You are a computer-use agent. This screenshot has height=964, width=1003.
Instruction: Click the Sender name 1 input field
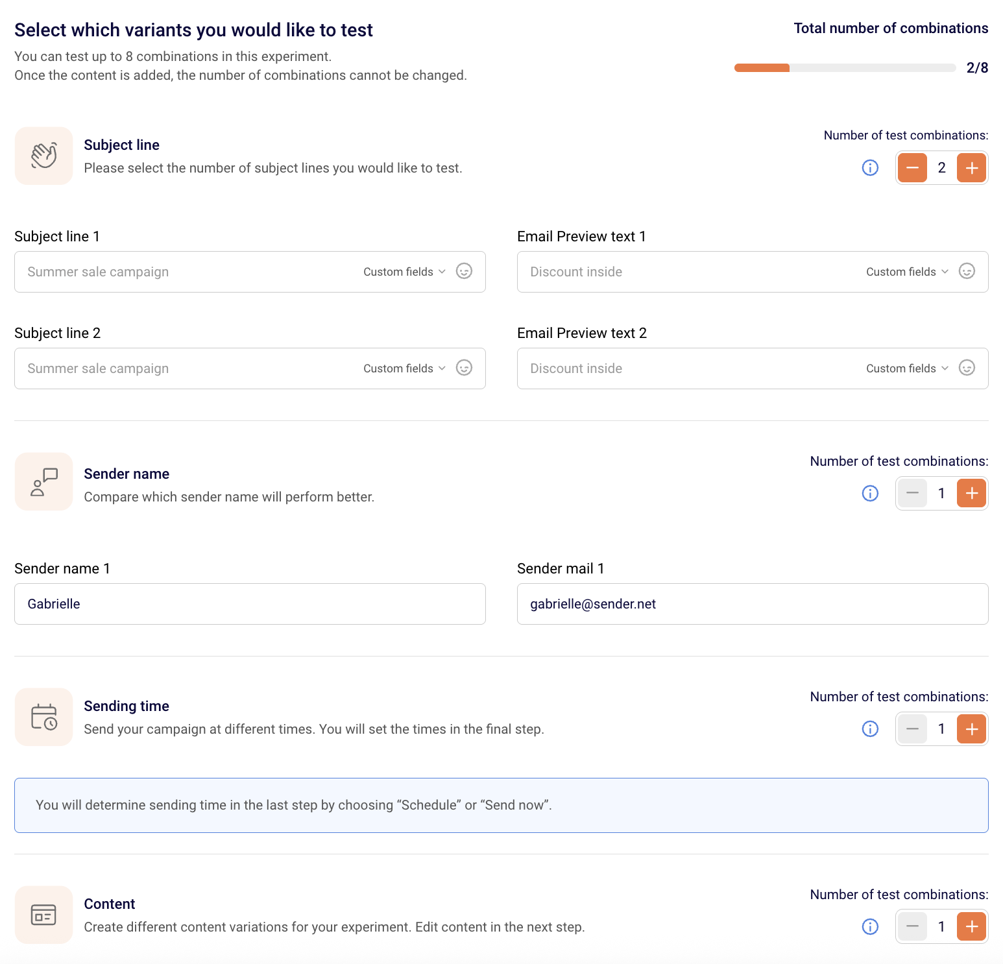[250, 604]
